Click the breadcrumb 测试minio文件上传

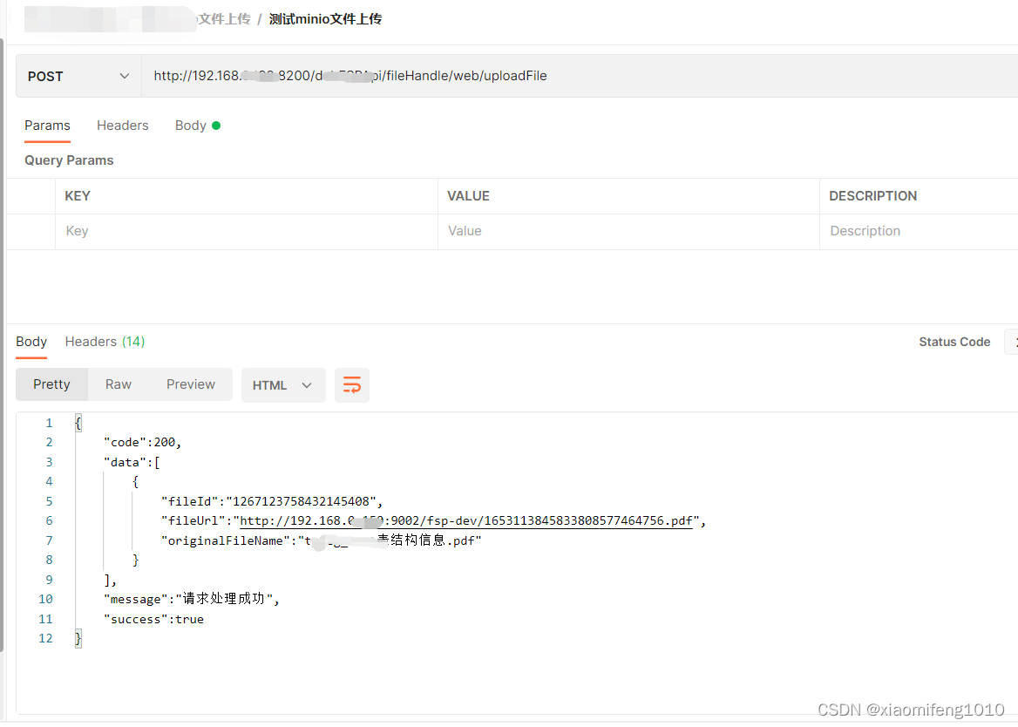click(x=325, y=19)
